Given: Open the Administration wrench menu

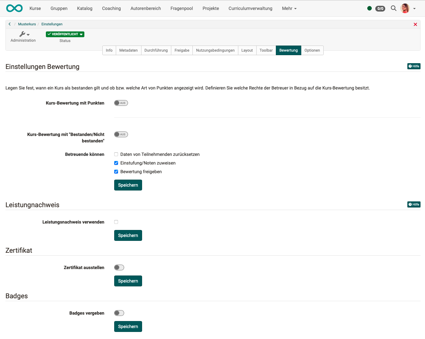Looking at the screenshot, I should (23, 34).
